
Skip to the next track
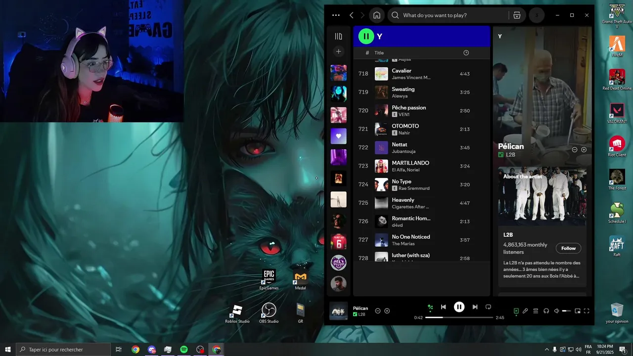click(475, 307)
